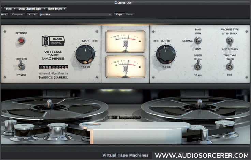Toggle the Speed 30/15 ips switch
Viewport: 251px width, 160px height.
coord(198,66)
